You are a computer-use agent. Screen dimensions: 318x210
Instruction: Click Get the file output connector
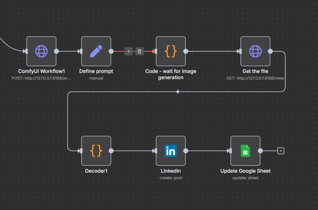(270, 51)
